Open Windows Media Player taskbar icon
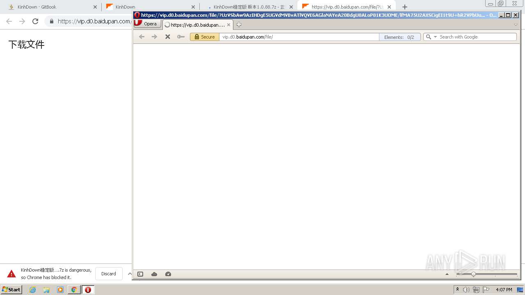Image resolution: width=525 pixels, height=295 pixels. click(x=60, y=290)
